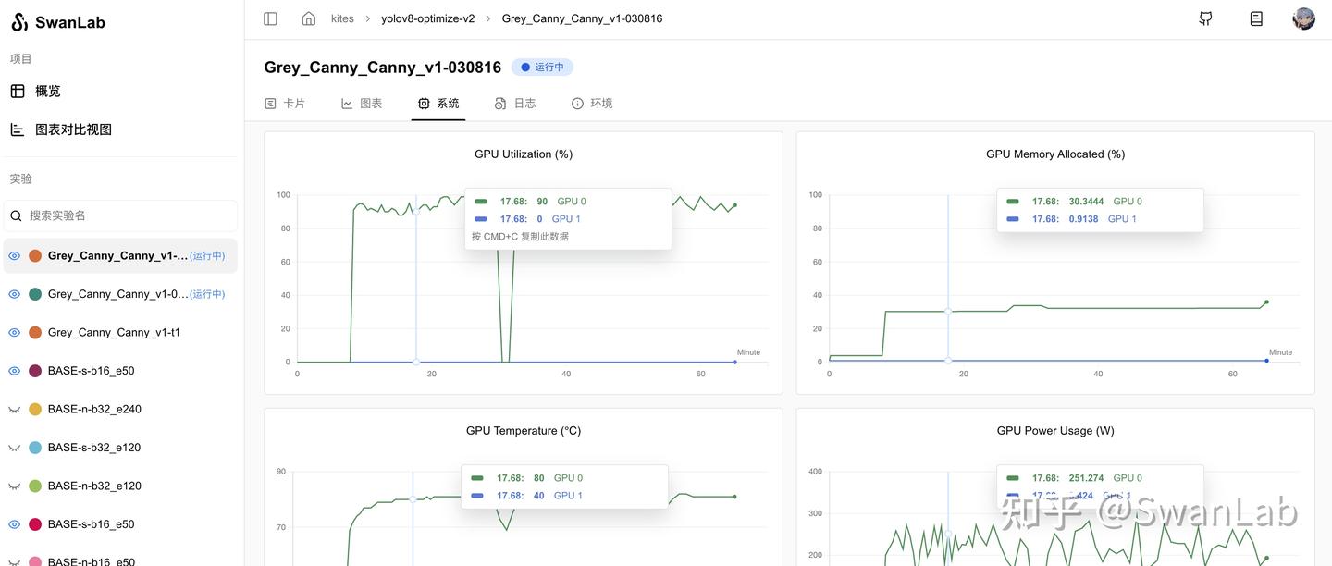Select the BASE-n-b32_e240 experiment name
The width and height of the screenshot is (1332, 566).
pyautogui.click(x=94, y=410)
